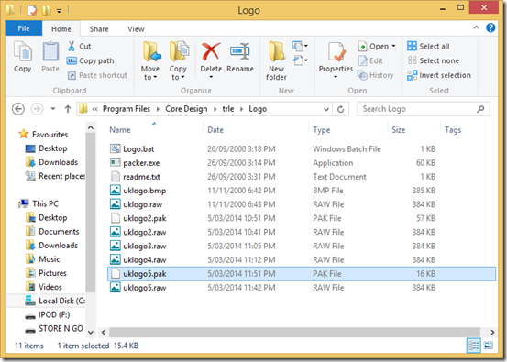Click Select all
Viewport: 507px width, 362px height.
click(428, 46)
